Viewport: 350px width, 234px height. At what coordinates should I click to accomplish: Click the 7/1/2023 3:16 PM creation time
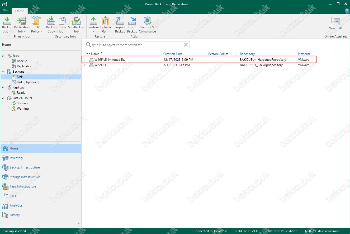(176, 65)
